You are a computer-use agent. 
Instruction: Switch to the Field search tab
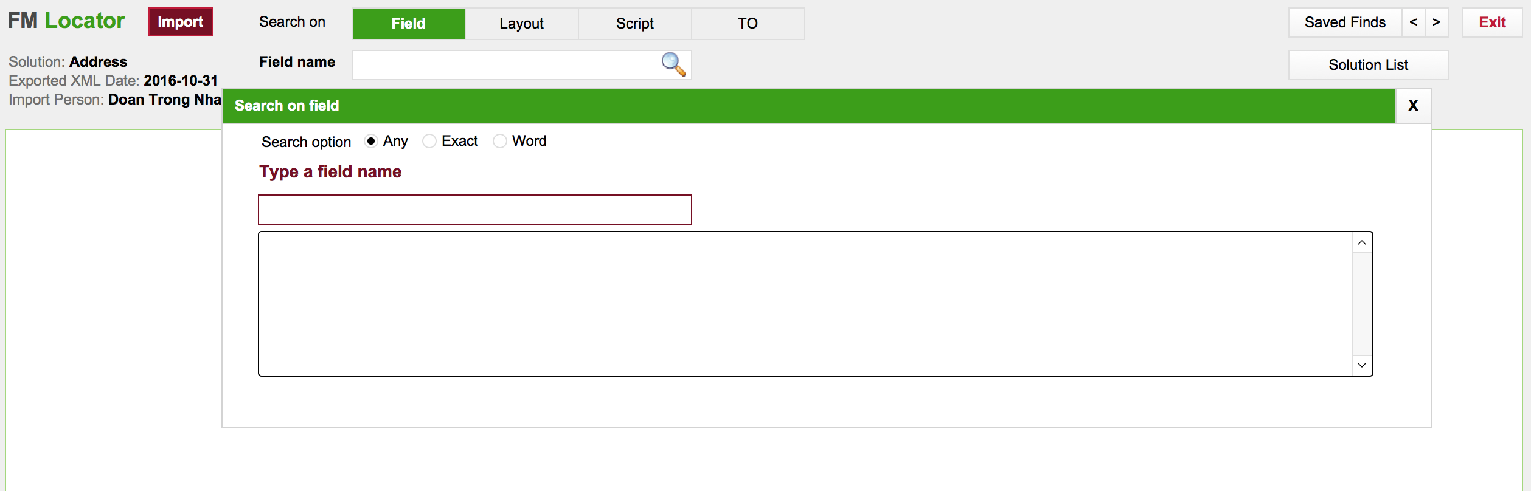[x=408, y=24]
